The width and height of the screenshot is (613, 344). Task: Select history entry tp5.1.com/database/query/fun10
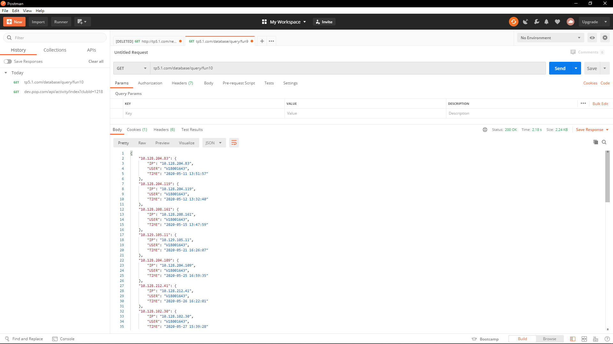point(54,82)
